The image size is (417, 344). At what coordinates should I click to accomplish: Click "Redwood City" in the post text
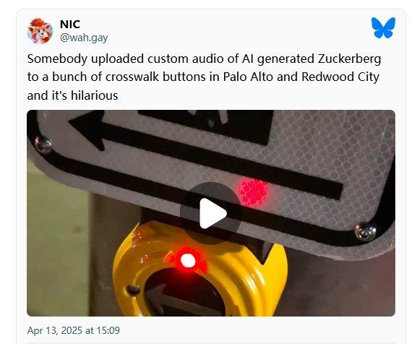click(x=340, y=77)
